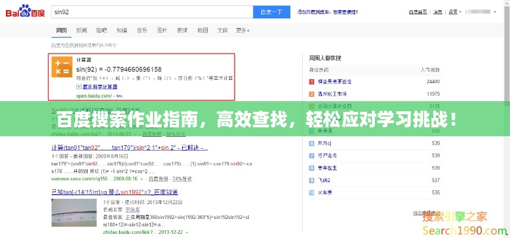Switch to the 图片 images tab
This screenshot has height=238, width=510.
coord(162,30)
